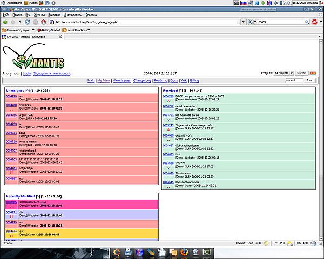Click the priority arrow under issue 0004768

point(11,110)
